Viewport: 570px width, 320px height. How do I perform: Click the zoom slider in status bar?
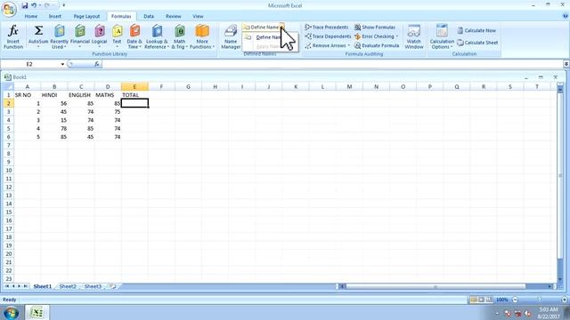click(540, 300)
